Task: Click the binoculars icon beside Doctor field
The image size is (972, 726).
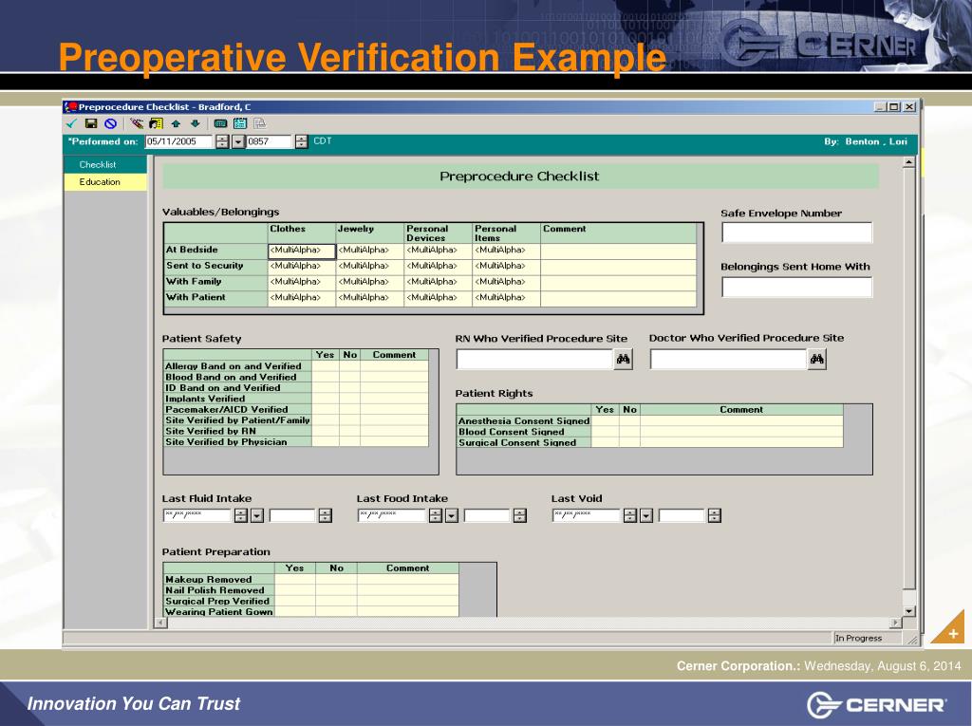Action: pos(816,359)
